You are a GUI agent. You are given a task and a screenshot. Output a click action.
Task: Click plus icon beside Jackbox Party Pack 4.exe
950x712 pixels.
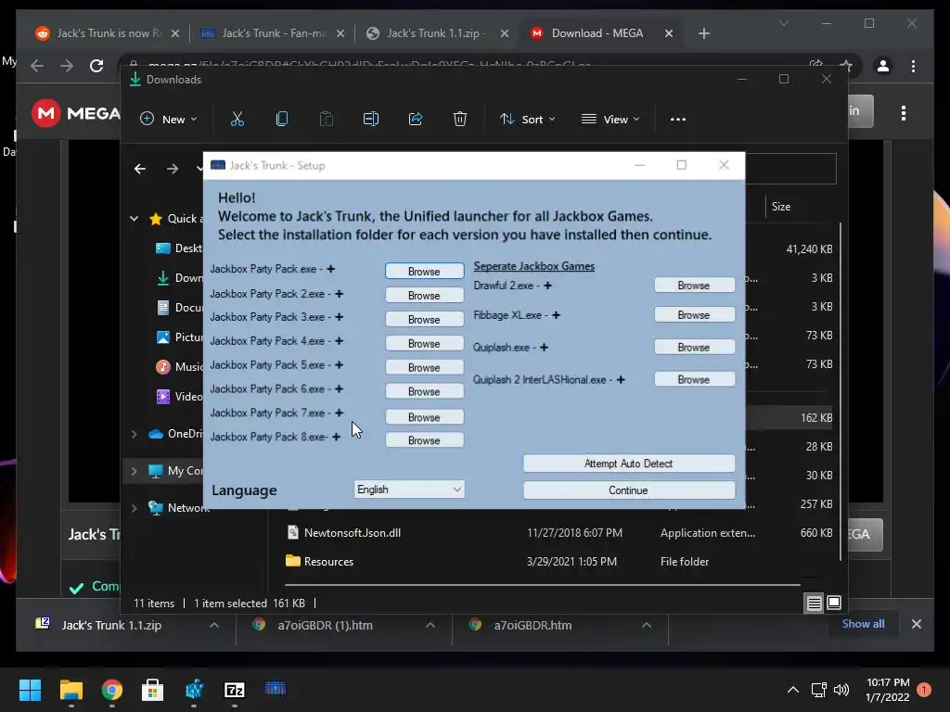click(340, 341)
